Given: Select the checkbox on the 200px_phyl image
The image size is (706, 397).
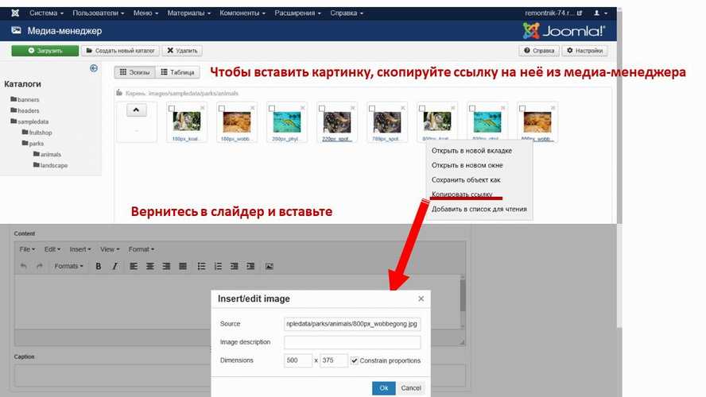Looking at the screenshot, I should [272, 107].
